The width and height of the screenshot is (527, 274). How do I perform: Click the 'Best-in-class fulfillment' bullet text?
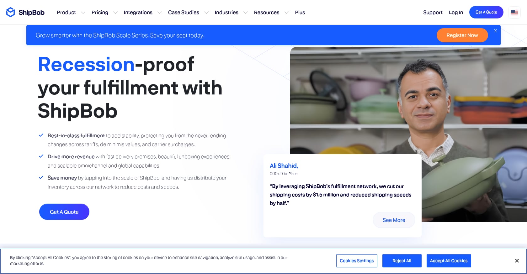pyautogui.click(x=76, y=136)
